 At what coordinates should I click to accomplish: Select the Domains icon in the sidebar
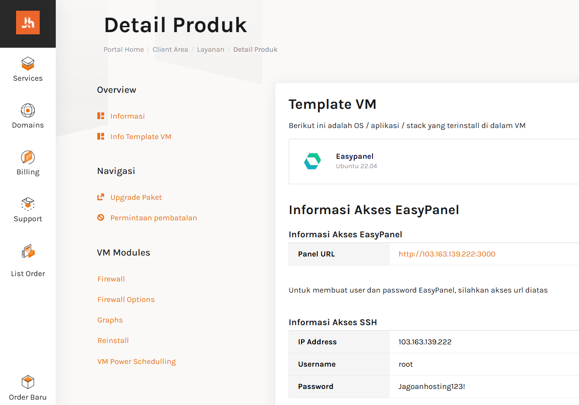tap(28, 116)
